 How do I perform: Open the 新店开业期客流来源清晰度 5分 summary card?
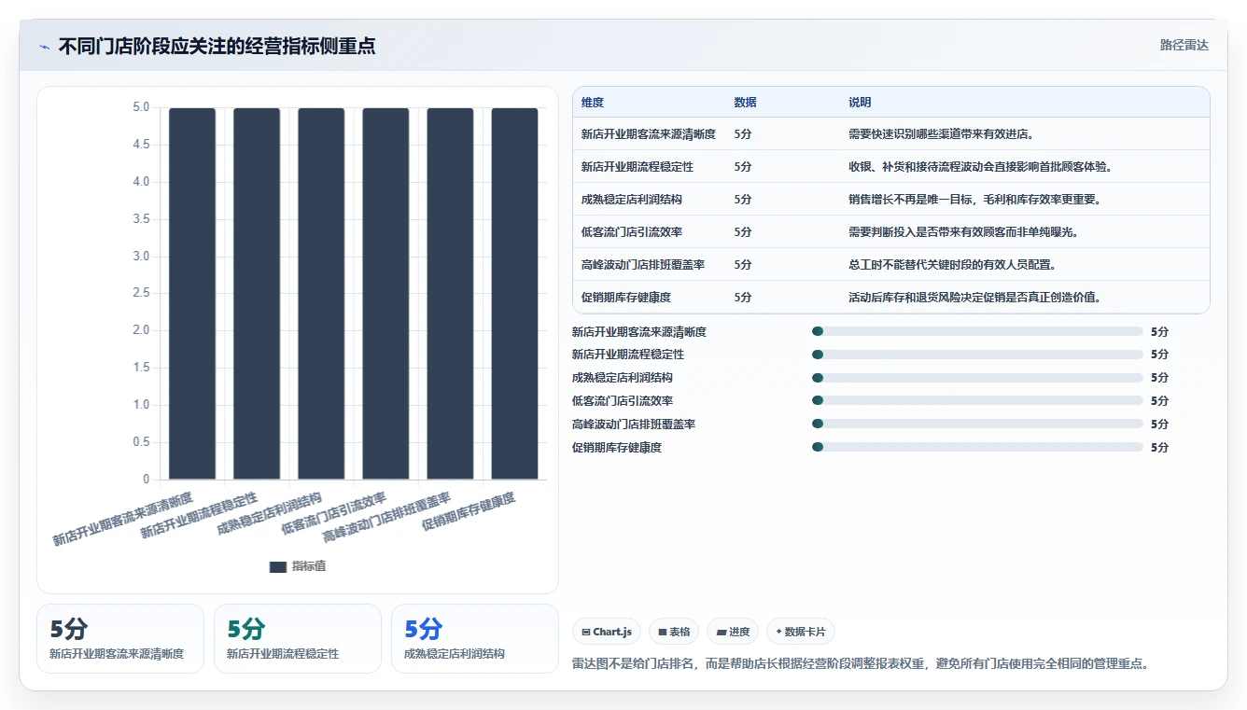[x=120, y=638]
